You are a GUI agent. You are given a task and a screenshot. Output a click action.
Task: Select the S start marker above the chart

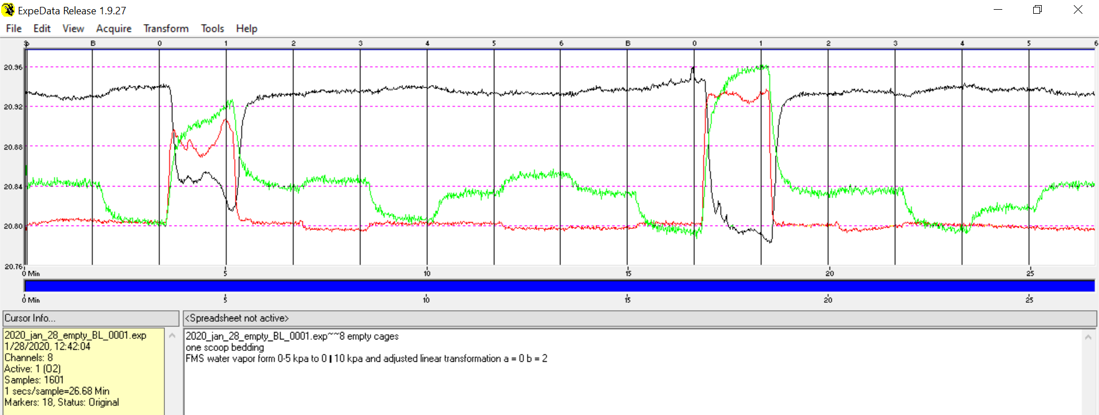click(26, 44)
